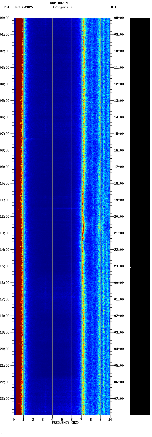This screenshot has height=437, width=152.
Task: Click the 'PST' timezone label
Action: [x=6, y=7]
